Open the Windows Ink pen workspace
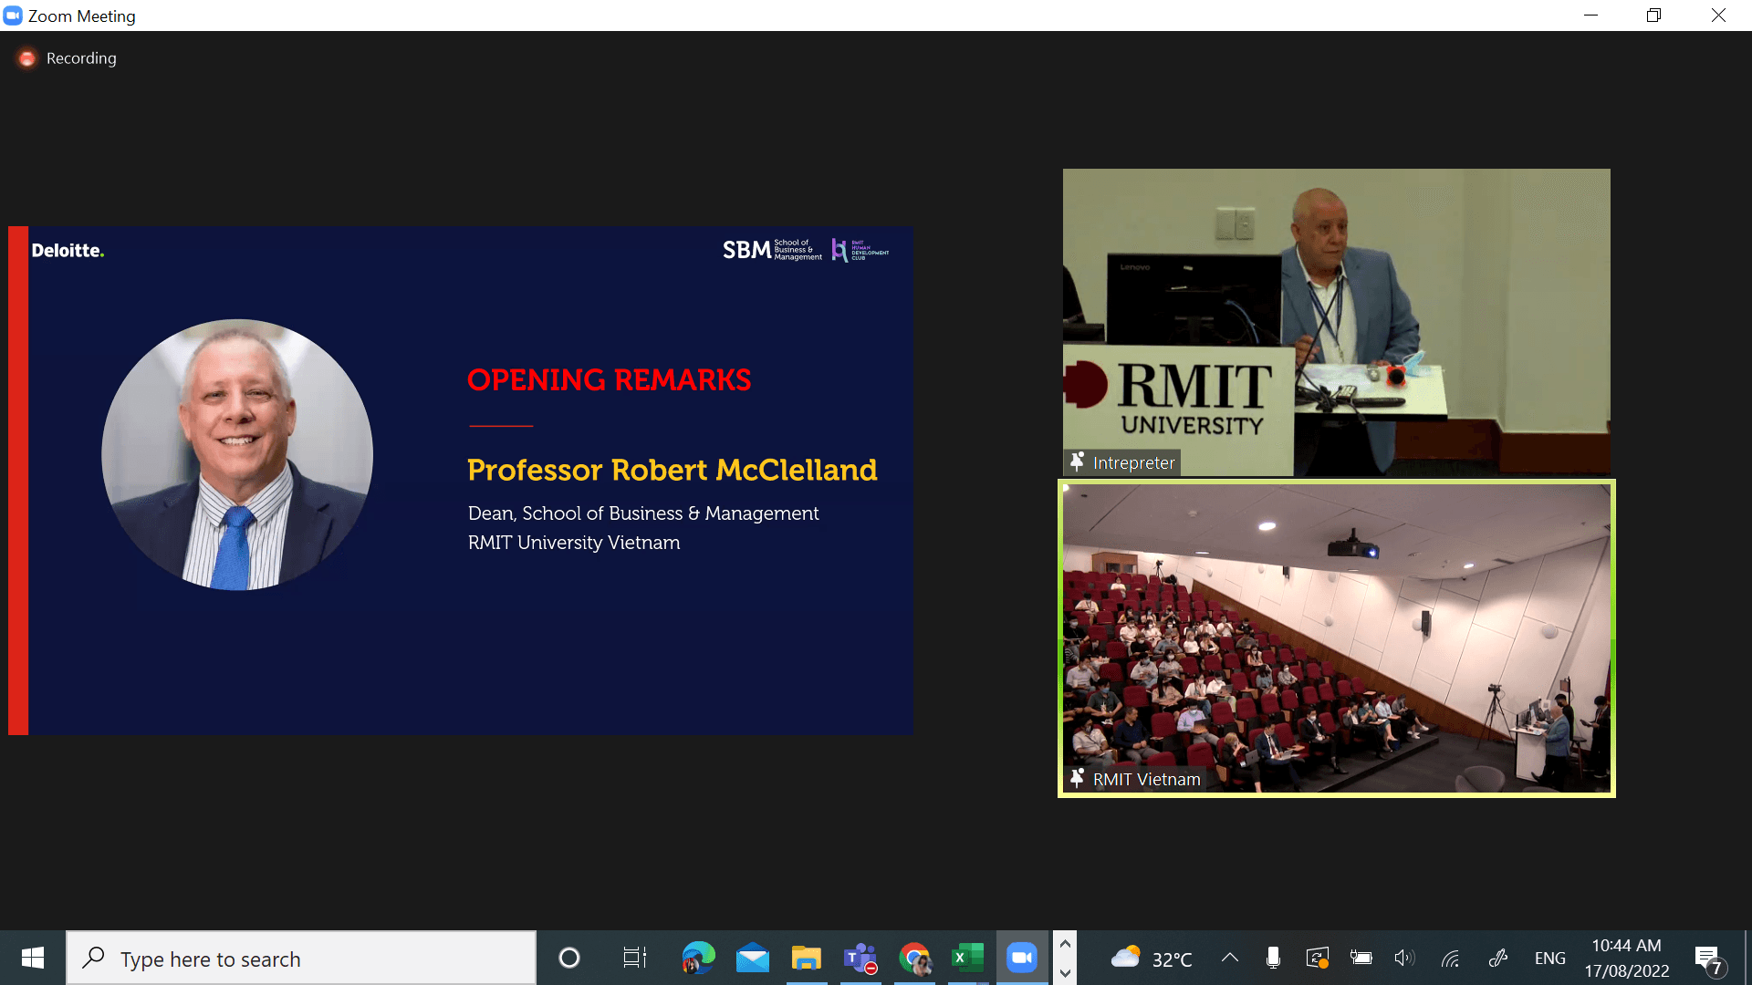1752x985 pixels. [x=1497, y=958]
